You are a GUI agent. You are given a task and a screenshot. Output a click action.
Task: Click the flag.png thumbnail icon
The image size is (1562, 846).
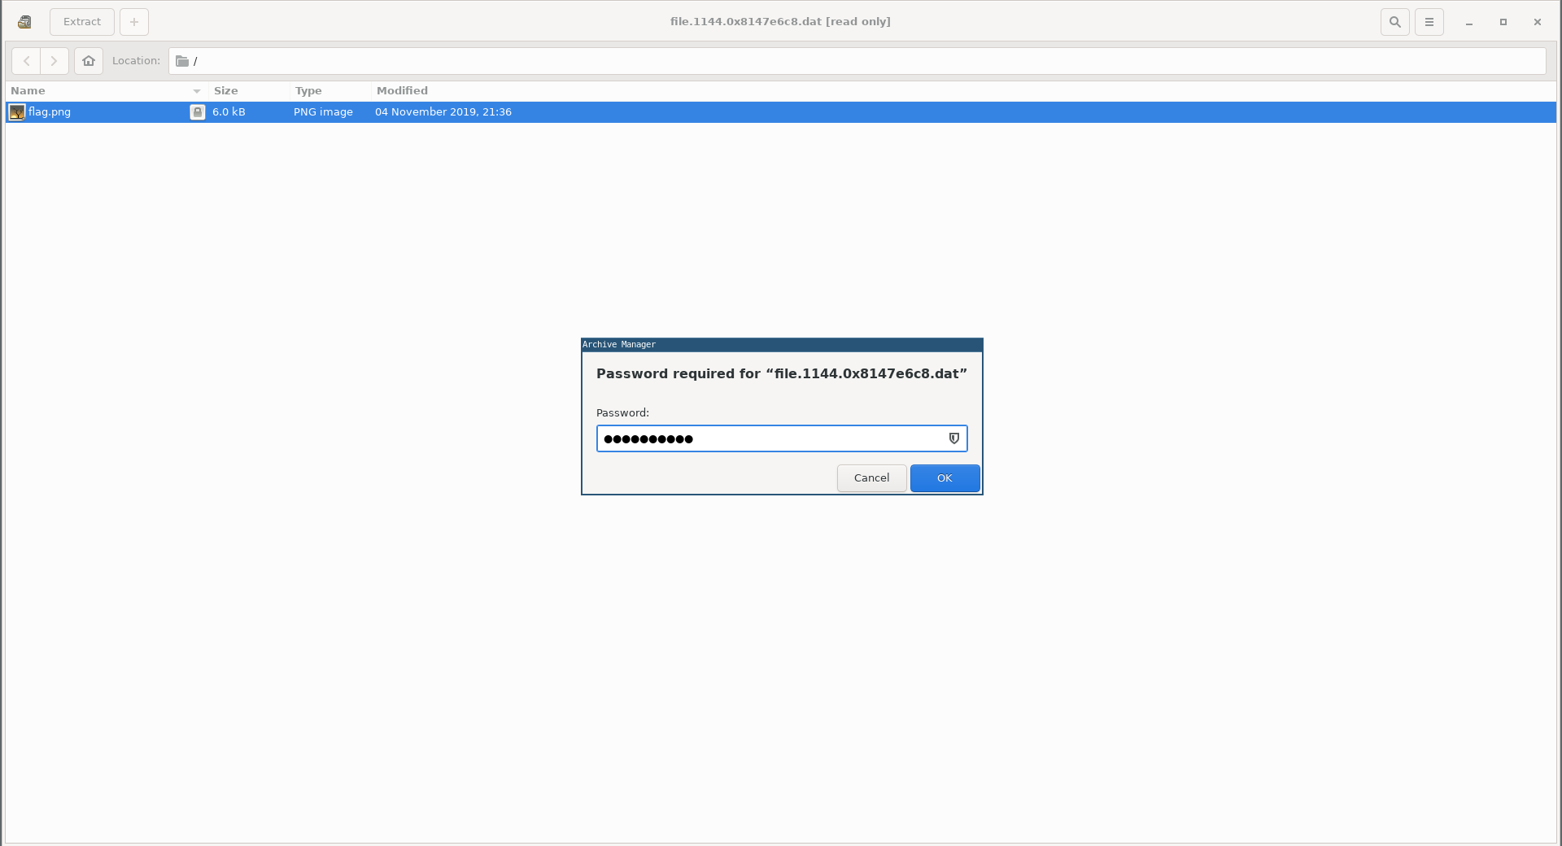pyautogui.click(x=17, y=112)
